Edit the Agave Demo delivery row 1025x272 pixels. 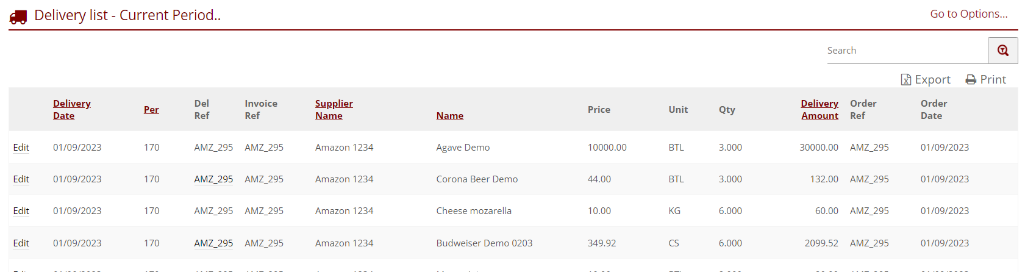pyautogui.click(x=21, y=148)
